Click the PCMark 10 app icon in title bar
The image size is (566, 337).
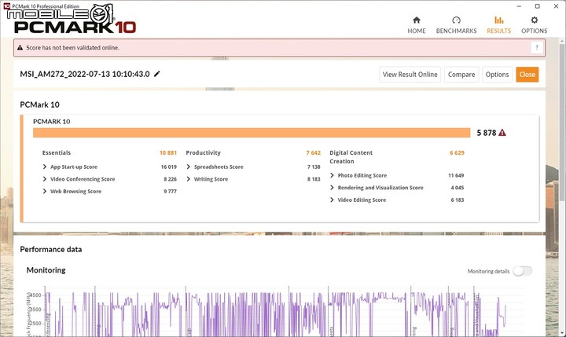click(x=6, y=5)
